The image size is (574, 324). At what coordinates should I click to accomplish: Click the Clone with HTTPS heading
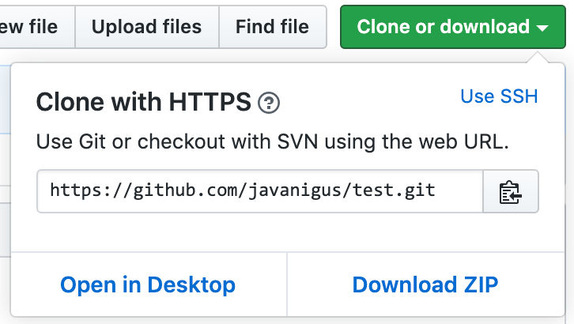tap(144, 102)
